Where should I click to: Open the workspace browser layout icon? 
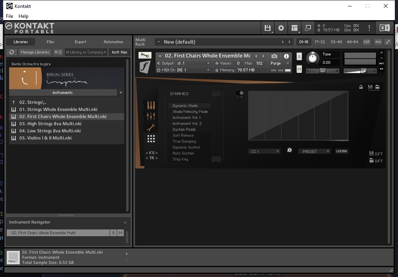coord(294,28)
